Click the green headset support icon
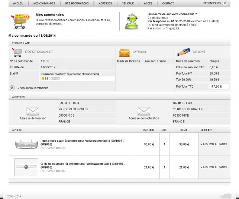This screenshot has width=239, height=199. 132,22
